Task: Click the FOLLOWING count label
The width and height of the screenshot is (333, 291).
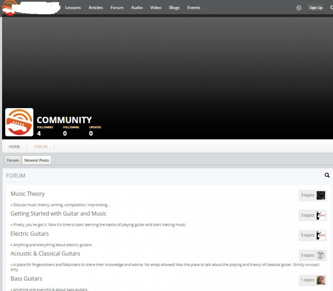Action: point(71,127)
